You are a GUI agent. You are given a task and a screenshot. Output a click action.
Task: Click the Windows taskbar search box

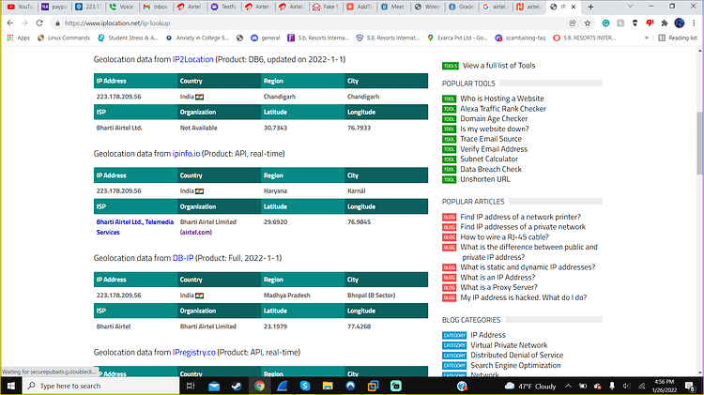[x=101, y=386]
